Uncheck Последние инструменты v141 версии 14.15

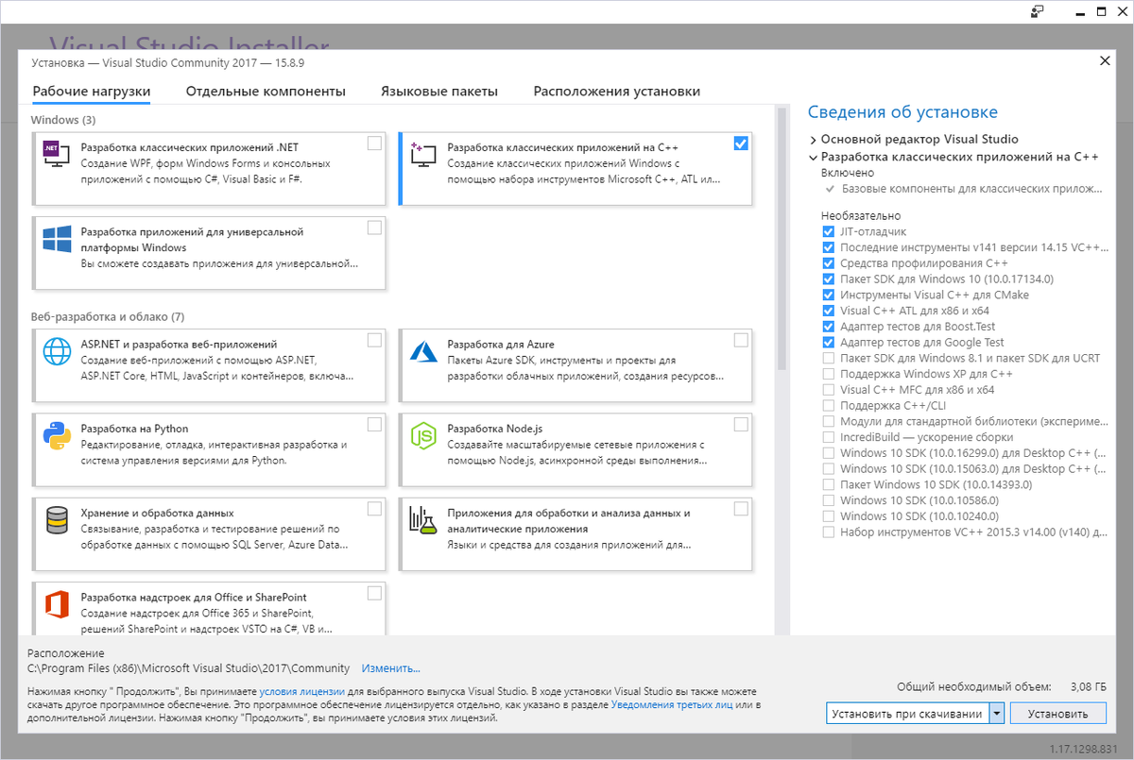[x=829, y=247]
